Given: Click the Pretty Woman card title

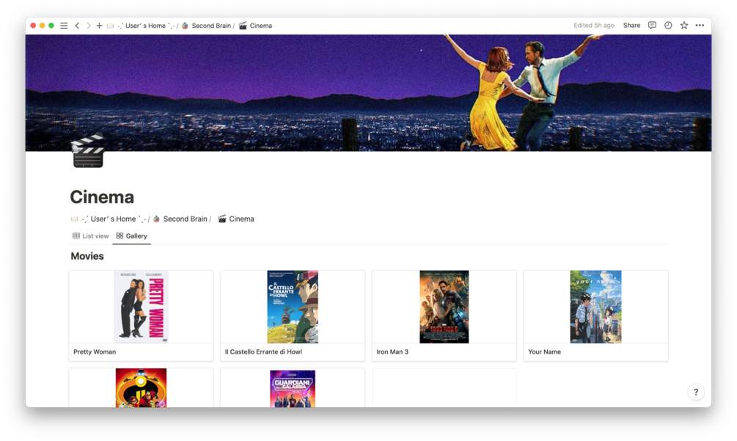Looking at the screenshot, I should click(x=95, y=351).
